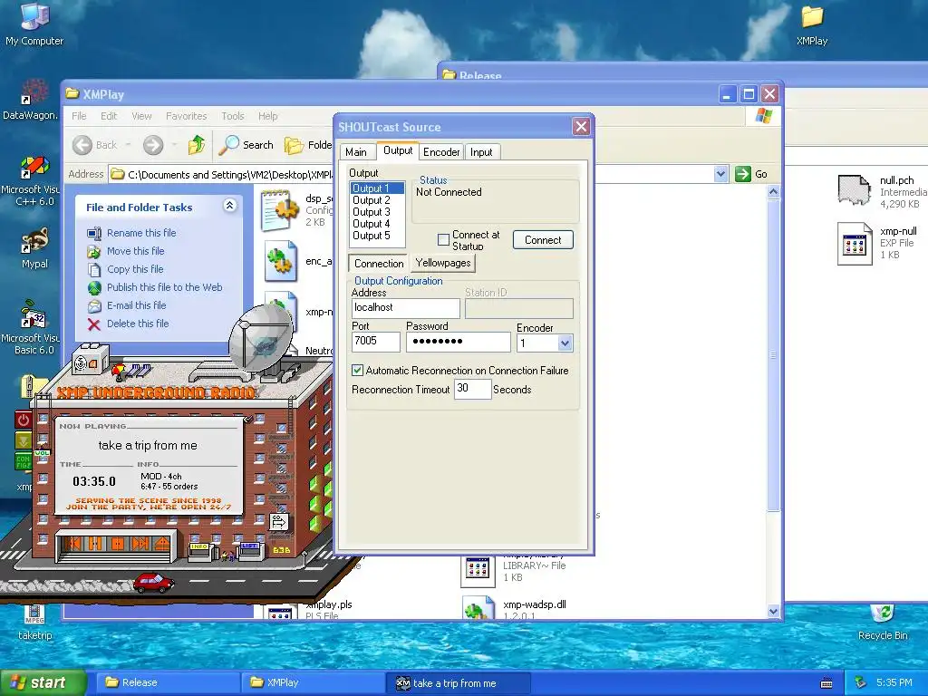Open the green CONFIG button on XMPlay
The image size is (928, 696).
tap(23, 461)
